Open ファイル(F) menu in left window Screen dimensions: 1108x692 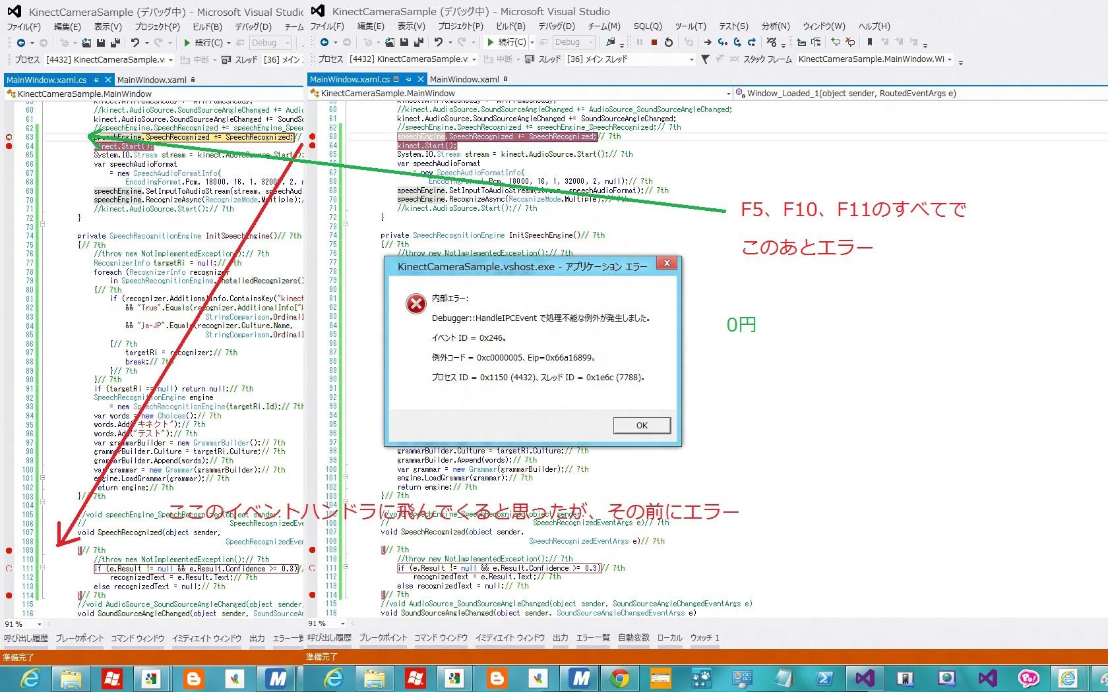pos(24,27)
